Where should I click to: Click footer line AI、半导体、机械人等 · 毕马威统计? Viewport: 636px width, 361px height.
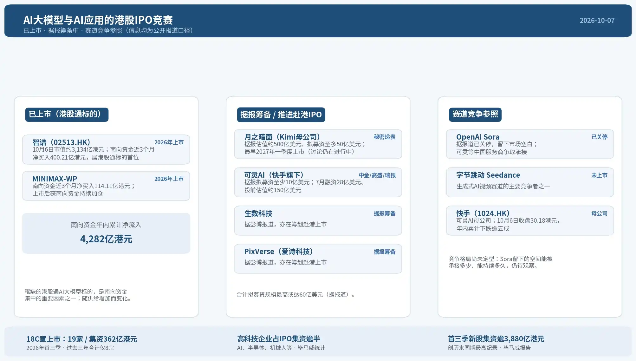[x=281, y=348]
